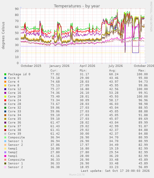Click the 'Temperatures - by year' graph title
The height and width of the screenshot is (178, 154).
tap(77, 6)
